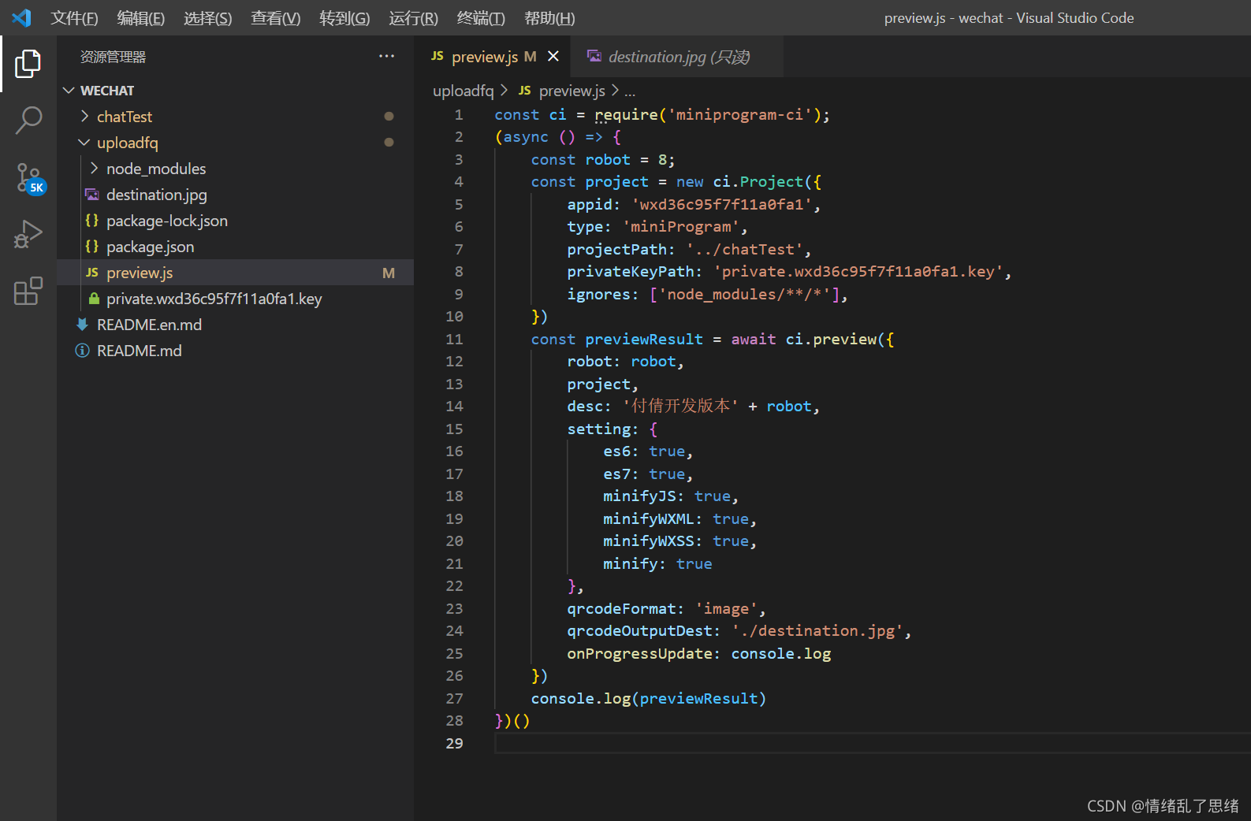Click the braces icon of package-lock.json

pos(92,221)
